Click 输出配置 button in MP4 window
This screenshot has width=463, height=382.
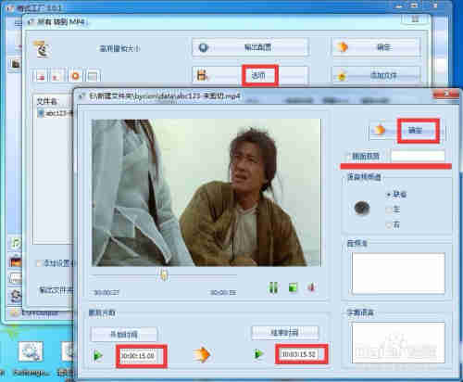pos(250,47)
